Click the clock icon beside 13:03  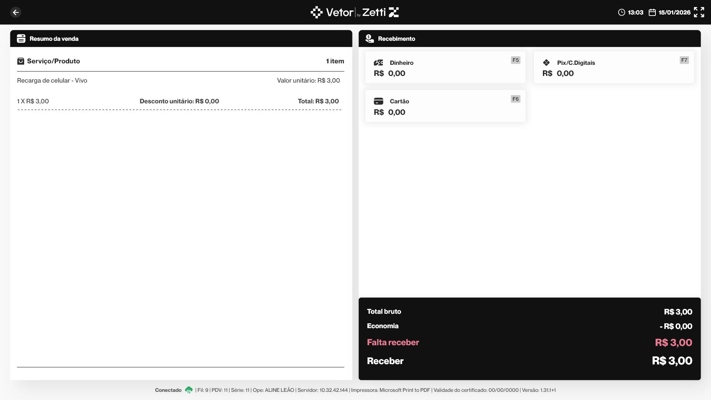click(621, 12)
